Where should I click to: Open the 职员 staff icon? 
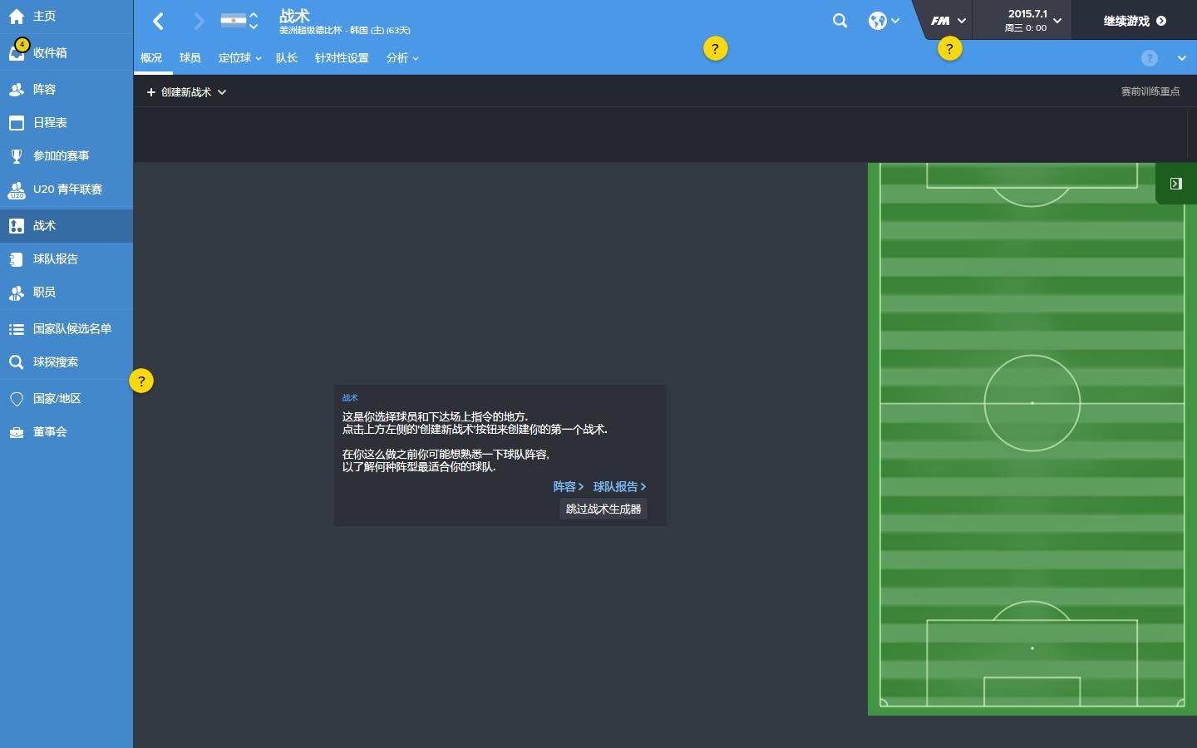coord(17,293)
